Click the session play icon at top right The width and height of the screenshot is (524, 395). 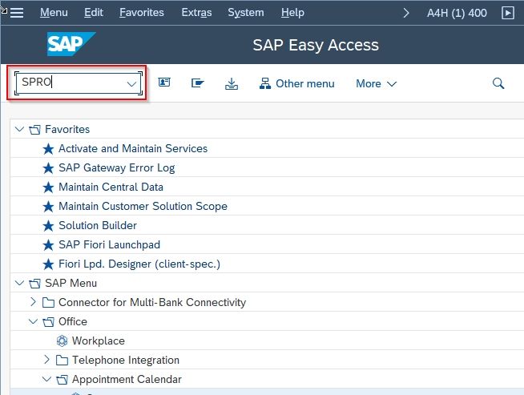coord(508,13)
